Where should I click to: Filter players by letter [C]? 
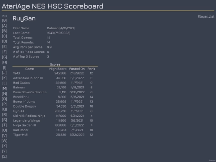click(x=4, y=36)
